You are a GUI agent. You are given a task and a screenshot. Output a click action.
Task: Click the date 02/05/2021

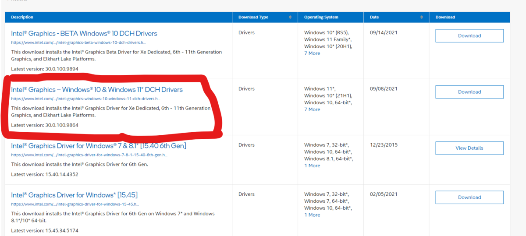(384, 194)
